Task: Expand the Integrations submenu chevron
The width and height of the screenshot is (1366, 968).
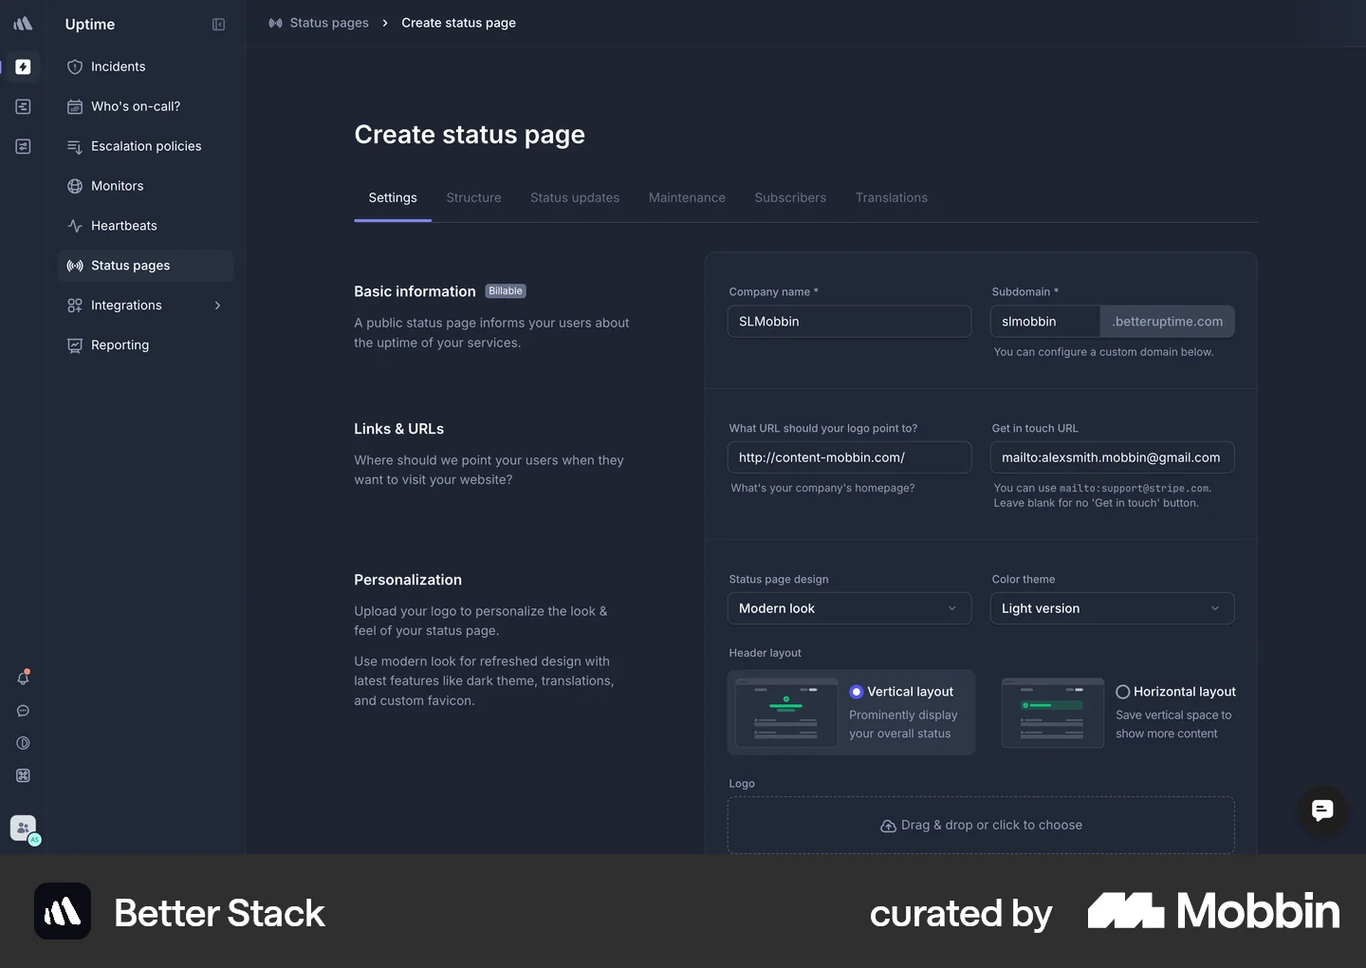Action: (217, 306)
